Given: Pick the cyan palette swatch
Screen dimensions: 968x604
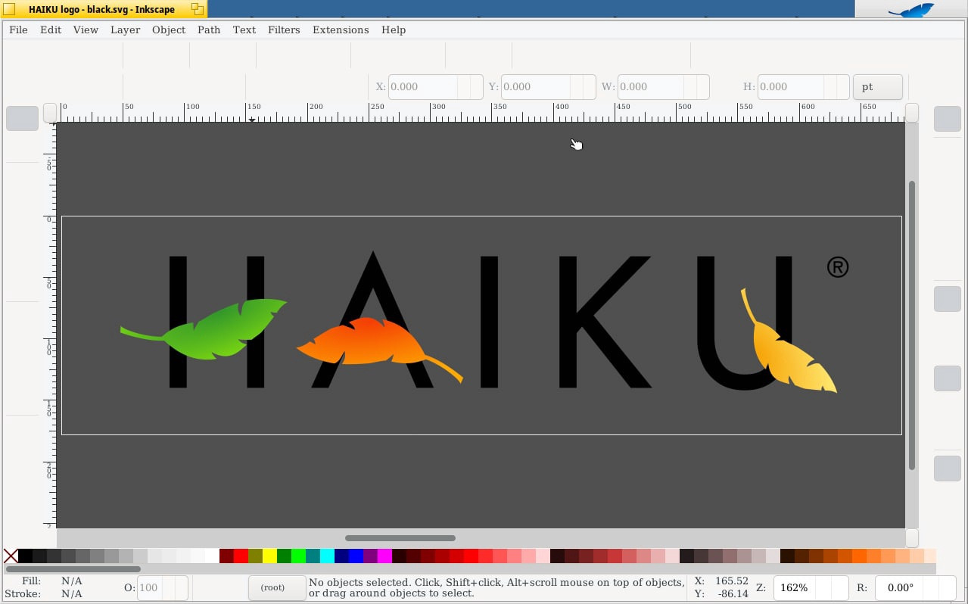Looking at the screenshot, I should tap(327, 556).
